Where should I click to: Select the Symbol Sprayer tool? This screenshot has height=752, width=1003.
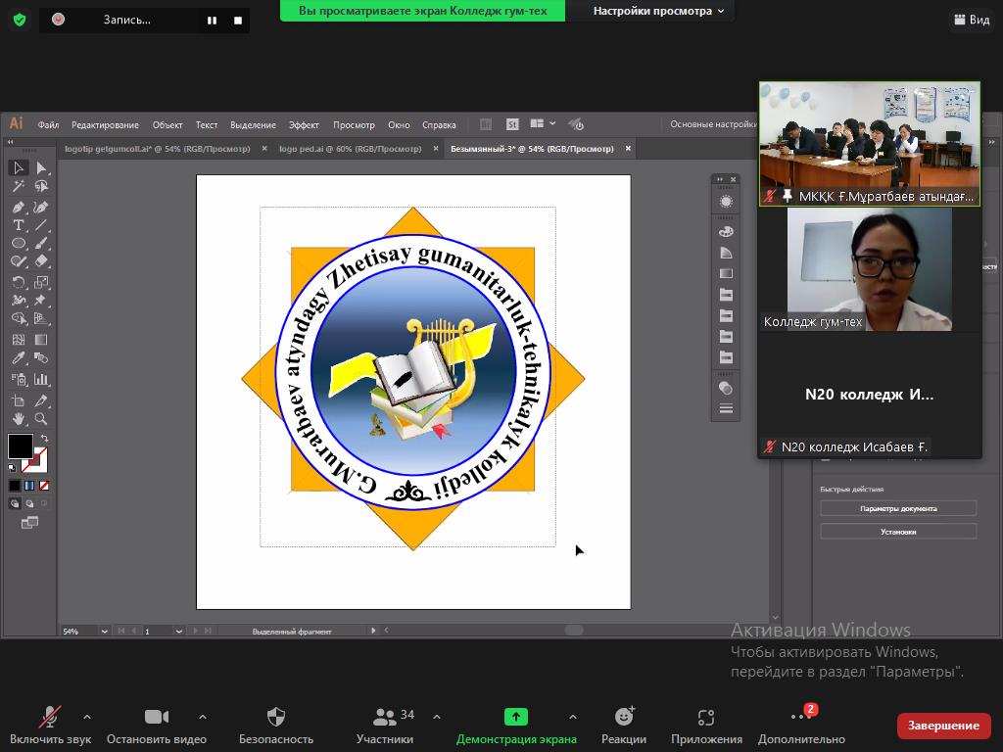pos(18,379)
